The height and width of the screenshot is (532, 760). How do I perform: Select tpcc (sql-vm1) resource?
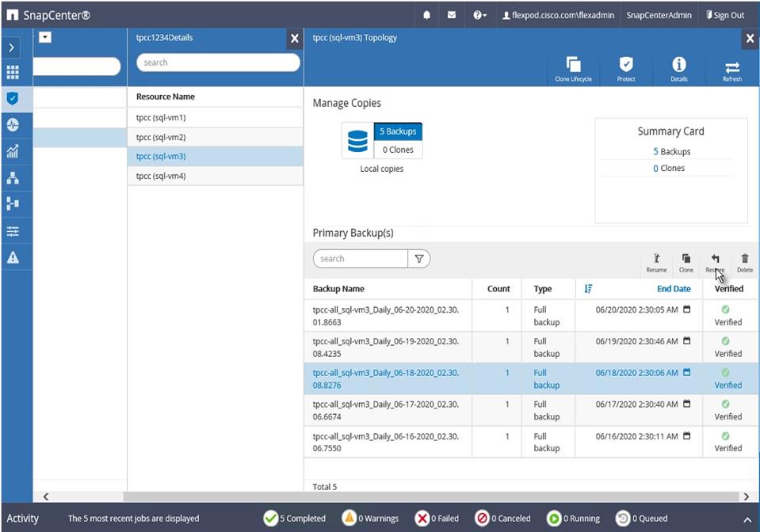point(216,118)
